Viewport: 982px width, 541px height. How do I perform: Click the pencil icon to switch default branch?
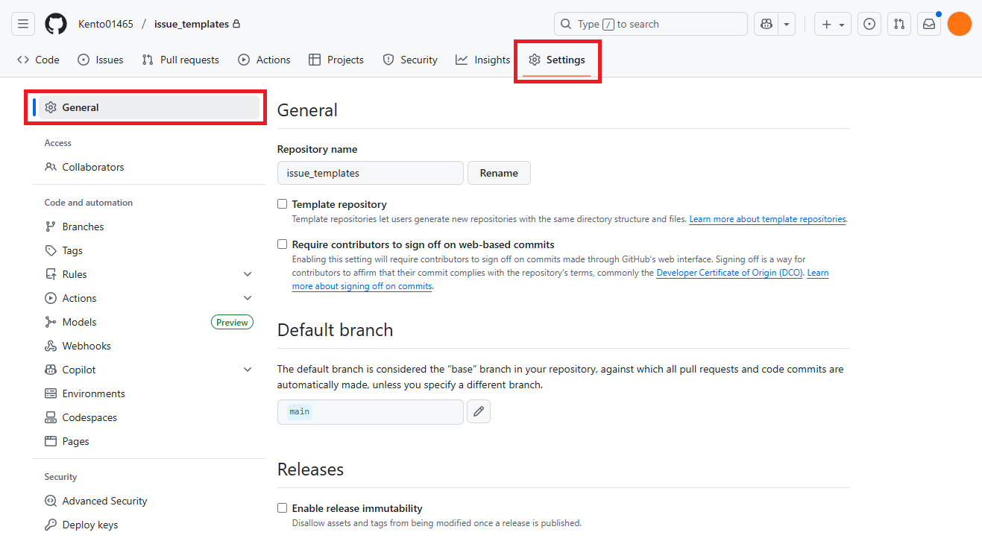479,411
